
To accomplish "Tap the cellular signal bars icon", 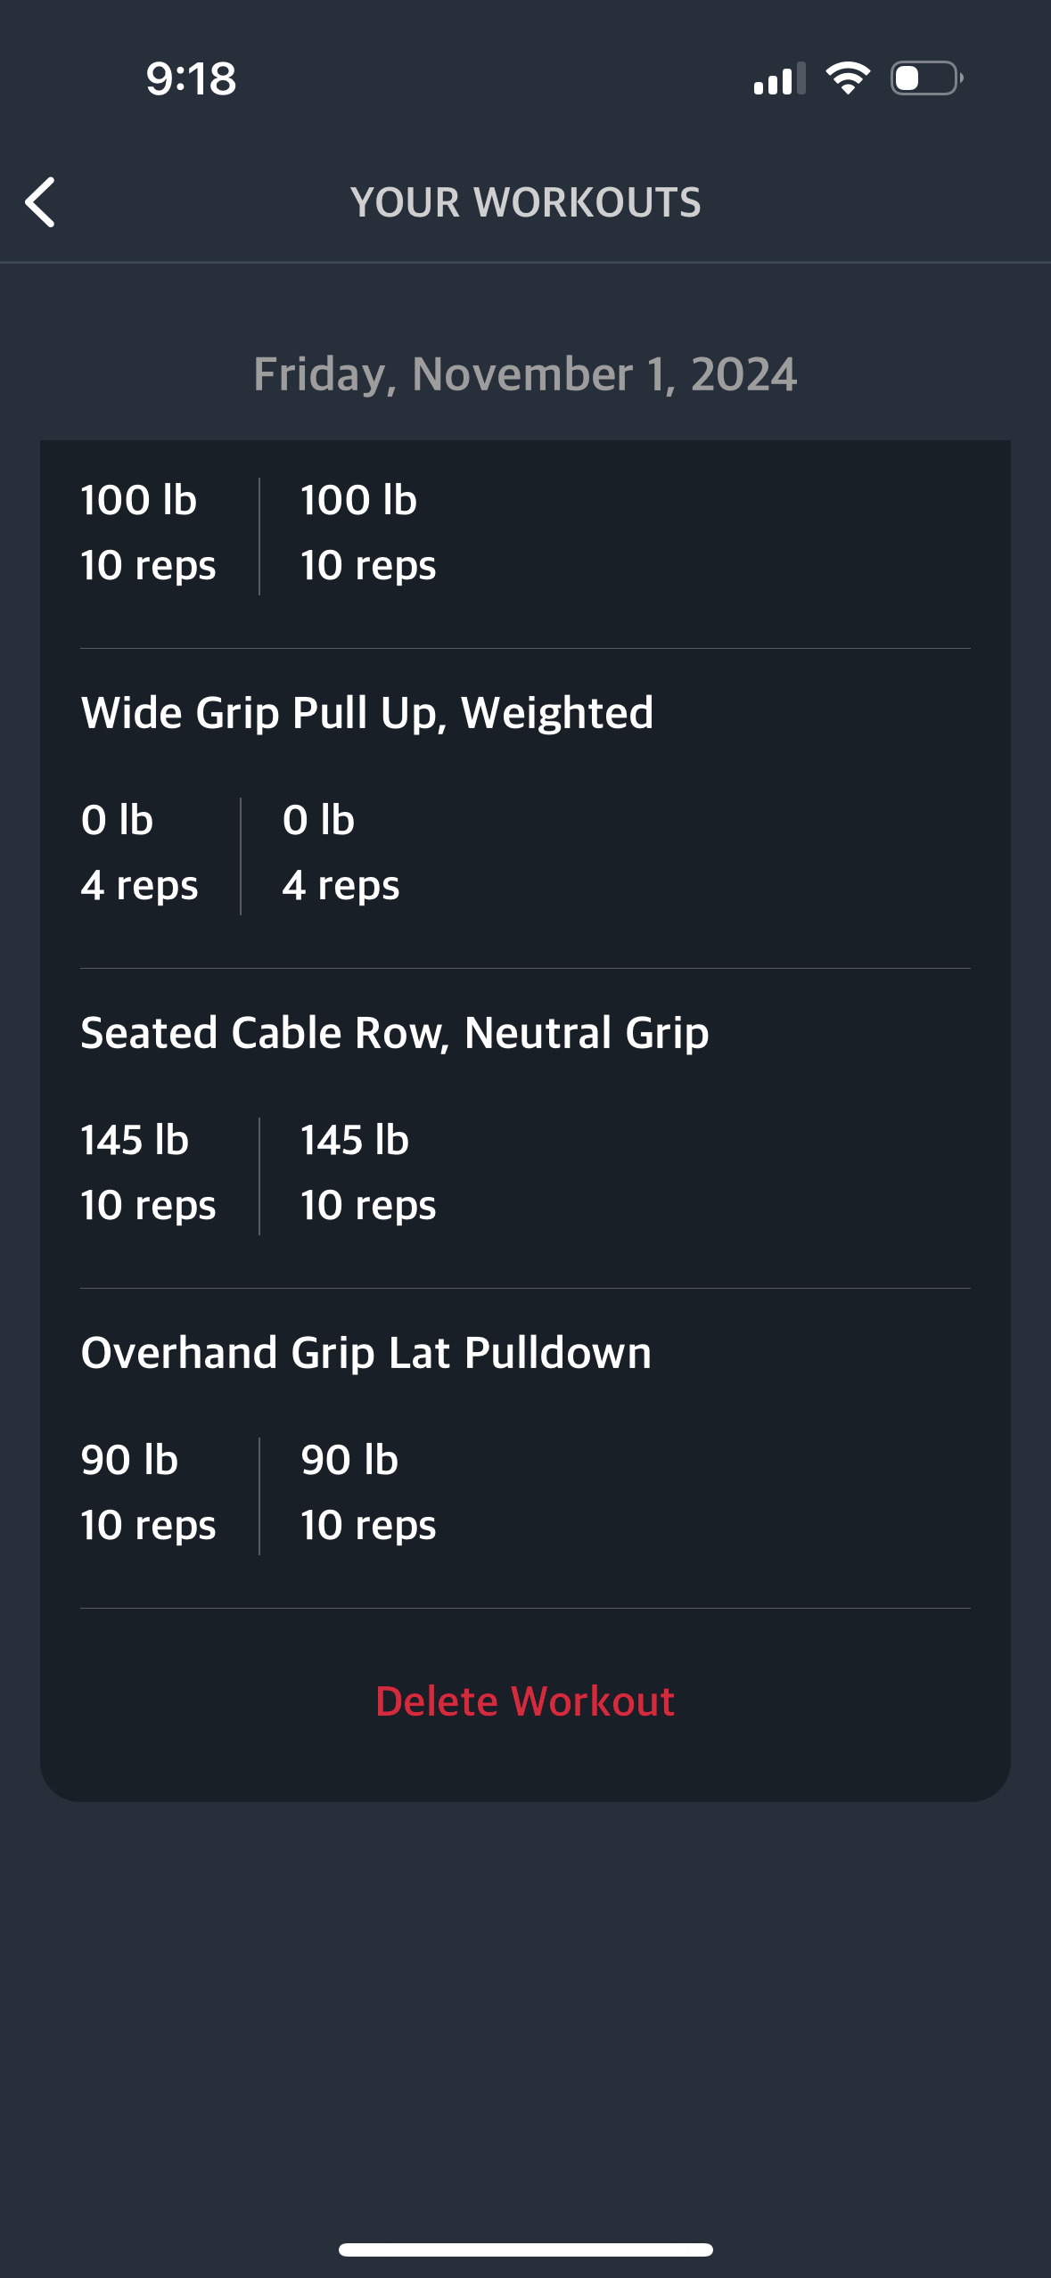I will tap(779, 78).
